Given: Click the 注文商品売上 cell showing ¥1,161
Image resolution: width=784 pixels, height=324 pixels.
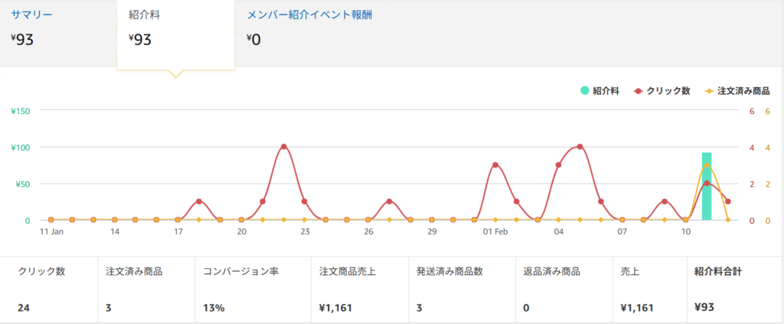Looking at the screenshot, I should click(x=356, y=289).
